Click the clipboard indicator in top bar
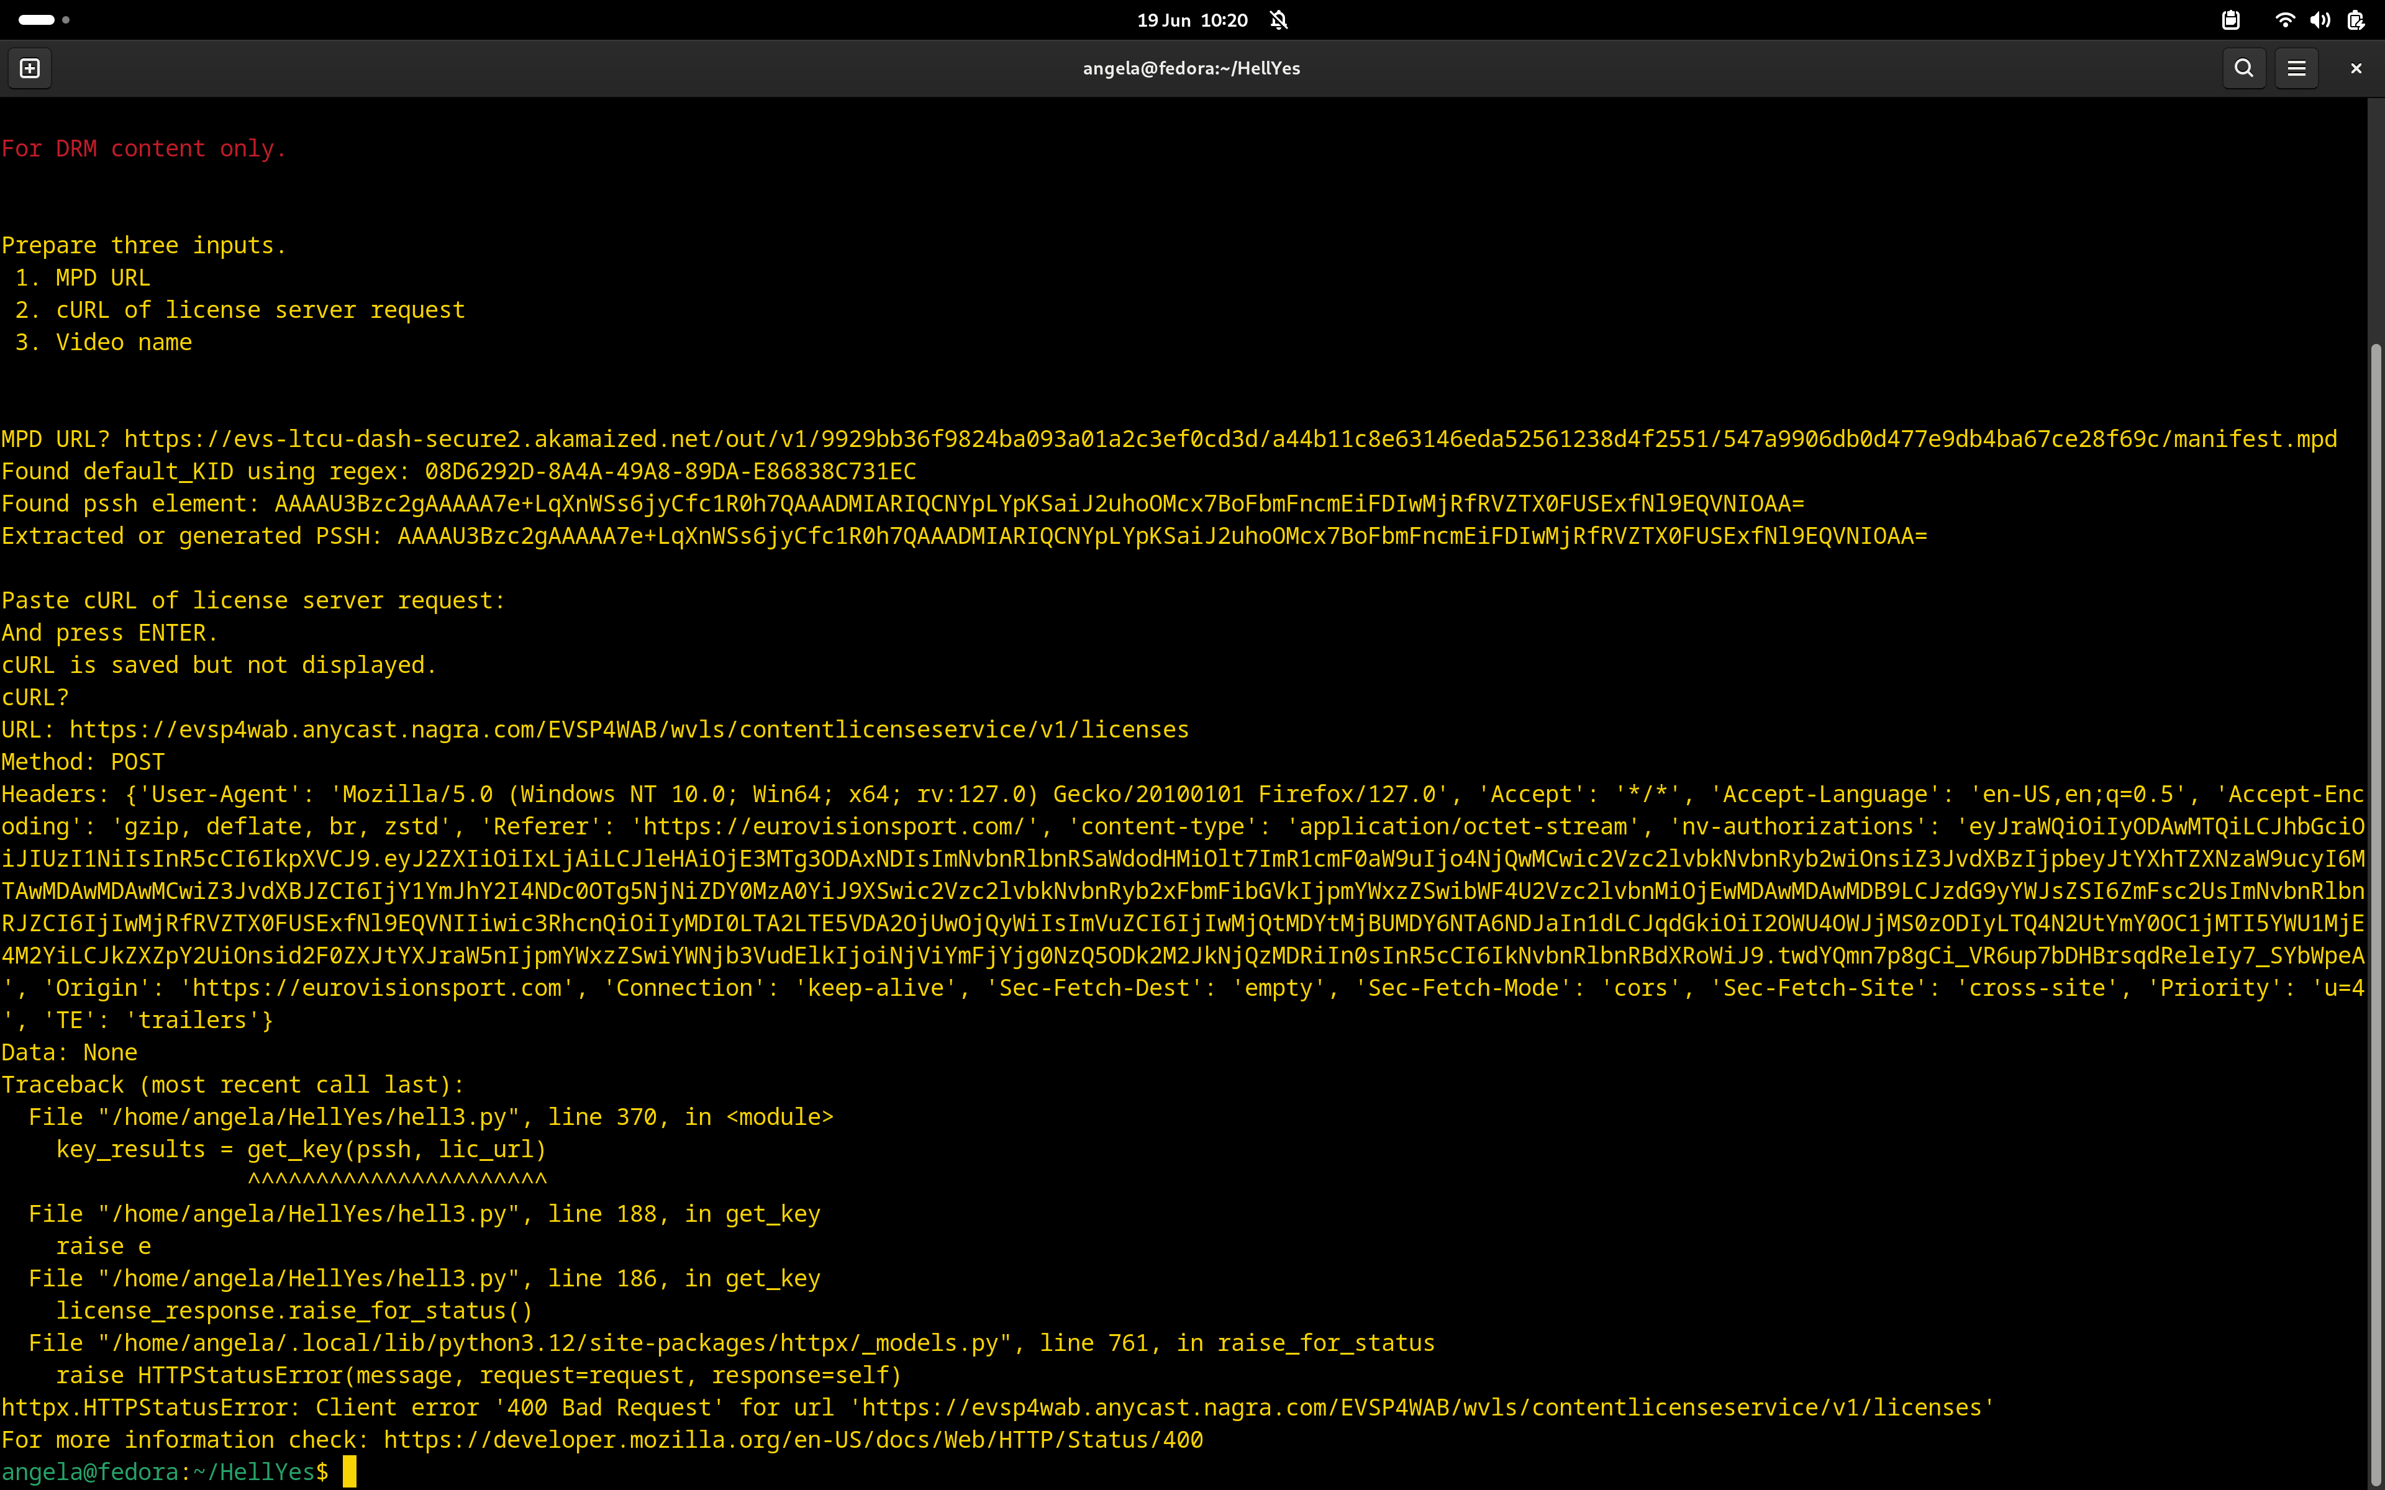 (2231, 20)
